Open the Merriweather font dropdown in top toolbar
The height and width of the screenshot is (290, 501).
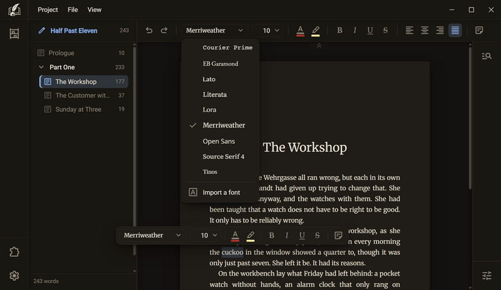coord(214,30)
